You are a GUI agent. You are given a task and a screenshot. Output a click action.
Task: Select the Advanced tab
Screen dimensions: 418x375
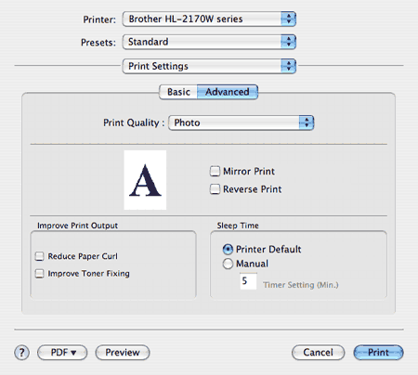coord(228,92)
